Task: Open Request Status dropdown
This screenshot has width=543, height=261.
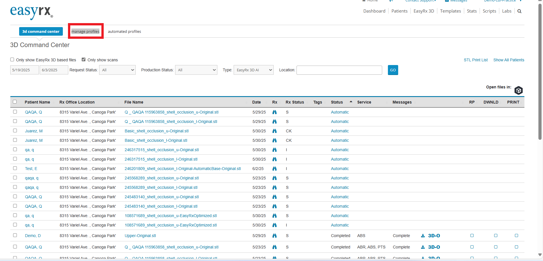Action: (117, 70)
